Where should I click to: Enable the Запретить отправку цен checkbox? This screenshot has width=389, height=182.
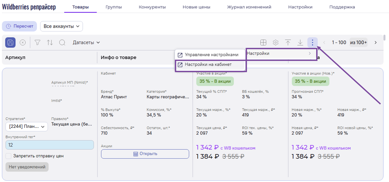point(9,156)
